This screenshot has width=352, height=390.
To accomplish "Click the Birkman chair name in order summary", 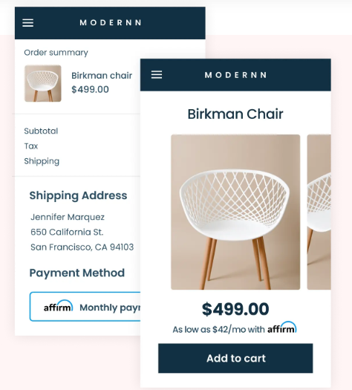I will 102,76.
